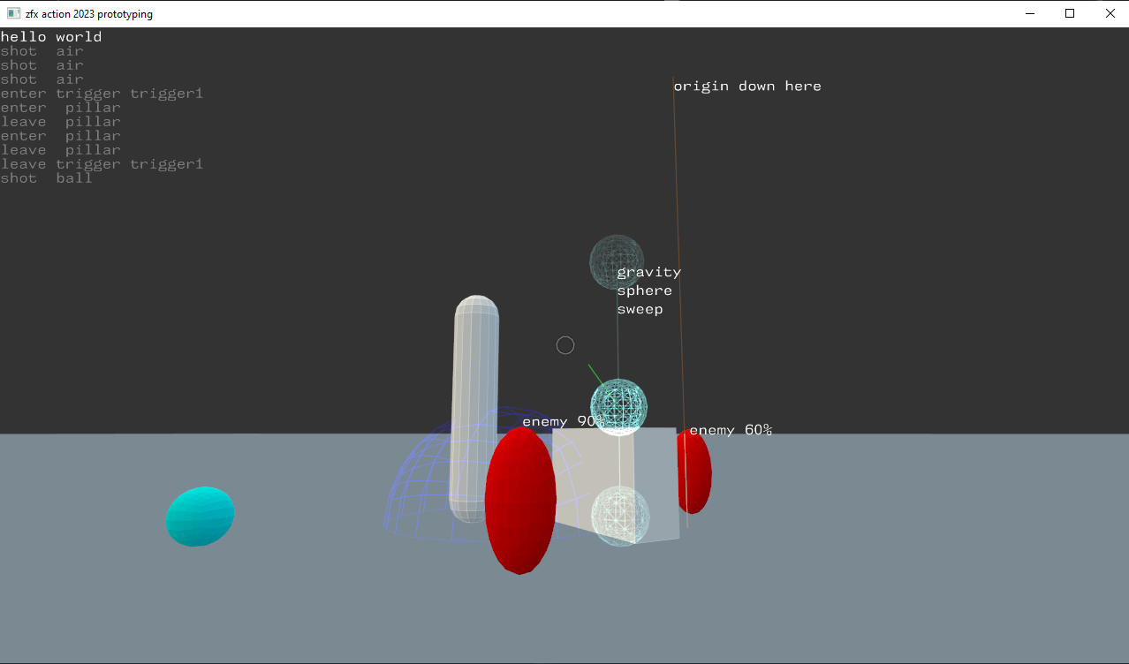
Task: Click the 'enemy 90%' text label
Action: [563, 421]
